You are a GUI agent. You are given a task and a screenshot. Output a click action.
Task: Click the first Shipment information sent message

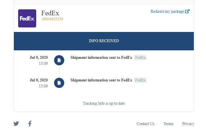pyautogui.click(x=101, y=57)
